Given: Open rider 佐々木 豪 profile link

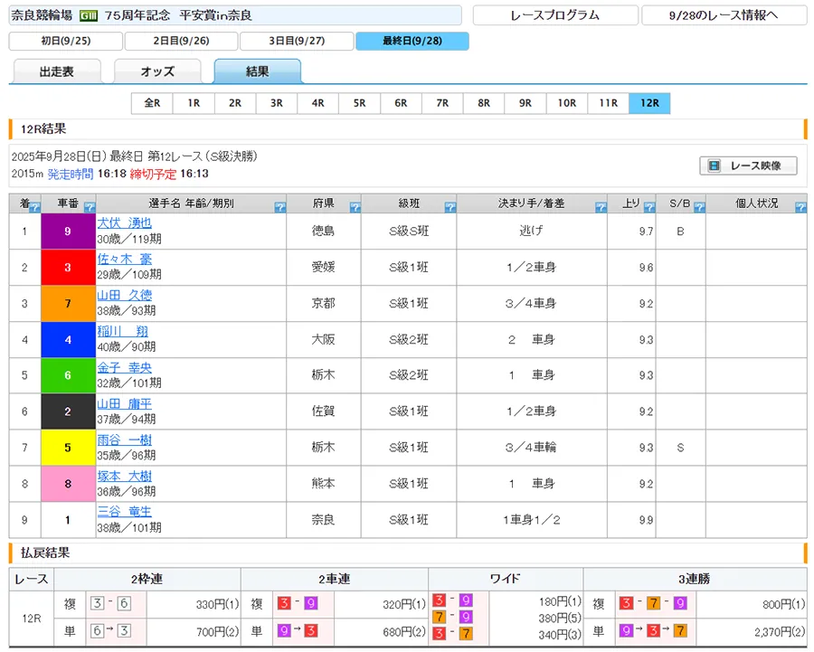Looking at the screenshot, I should (125, 260).
